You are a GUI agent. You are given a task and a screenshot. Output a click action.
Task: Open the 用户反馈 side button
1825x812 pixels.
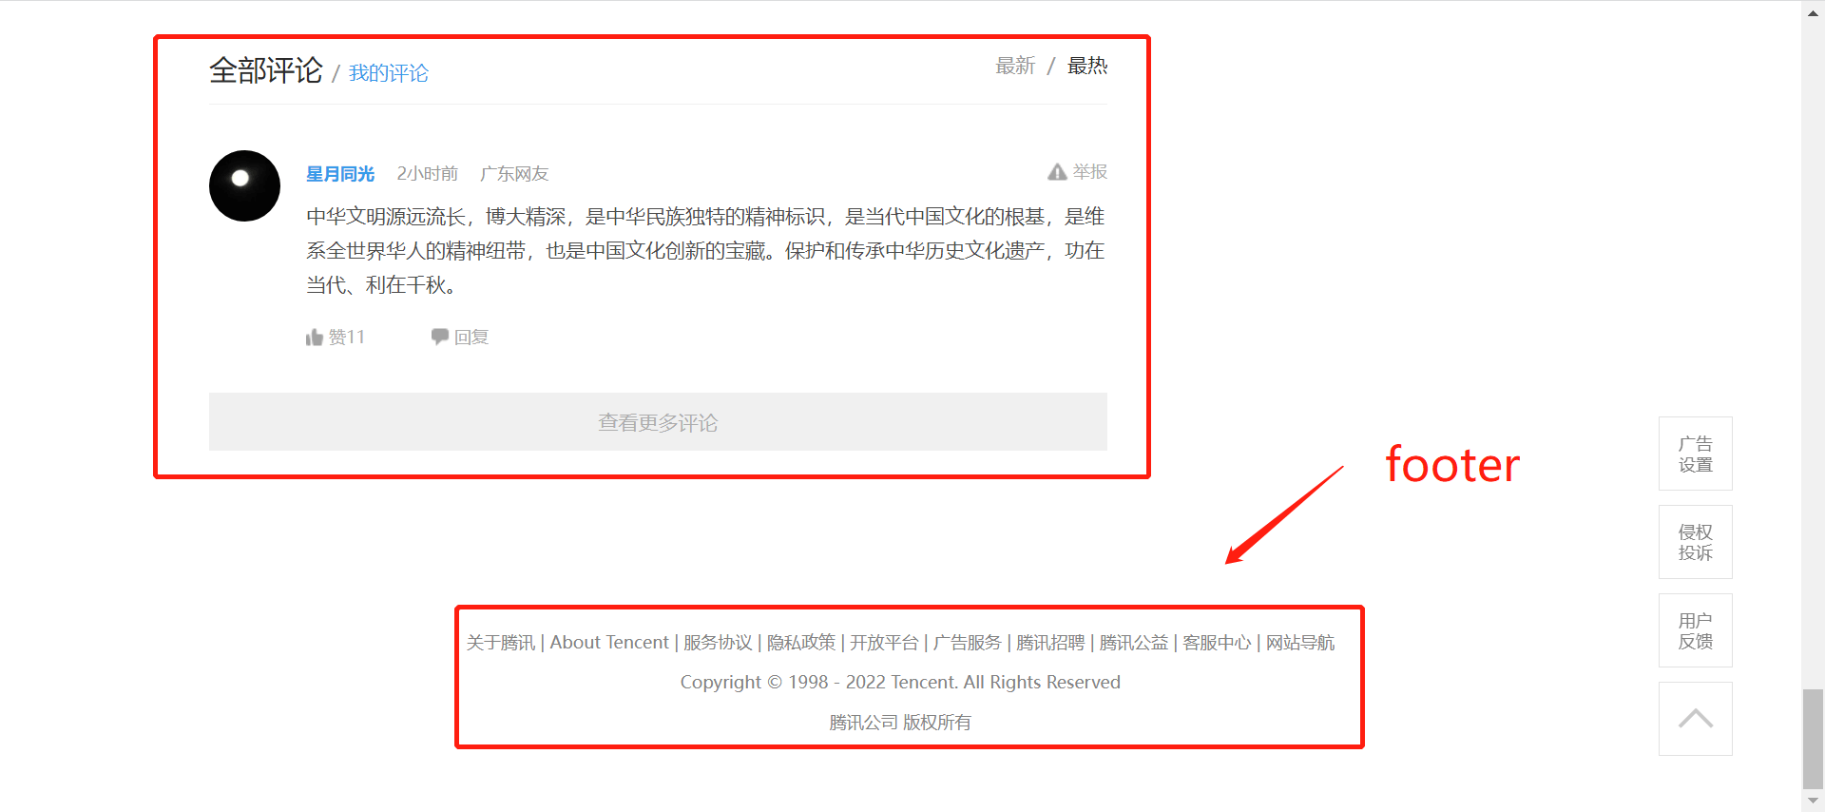pos(1696,630)
